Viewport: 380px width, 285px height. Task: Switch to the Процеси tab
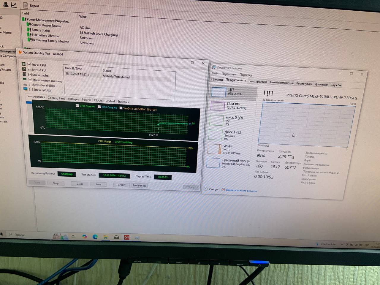tap(217, 80)
